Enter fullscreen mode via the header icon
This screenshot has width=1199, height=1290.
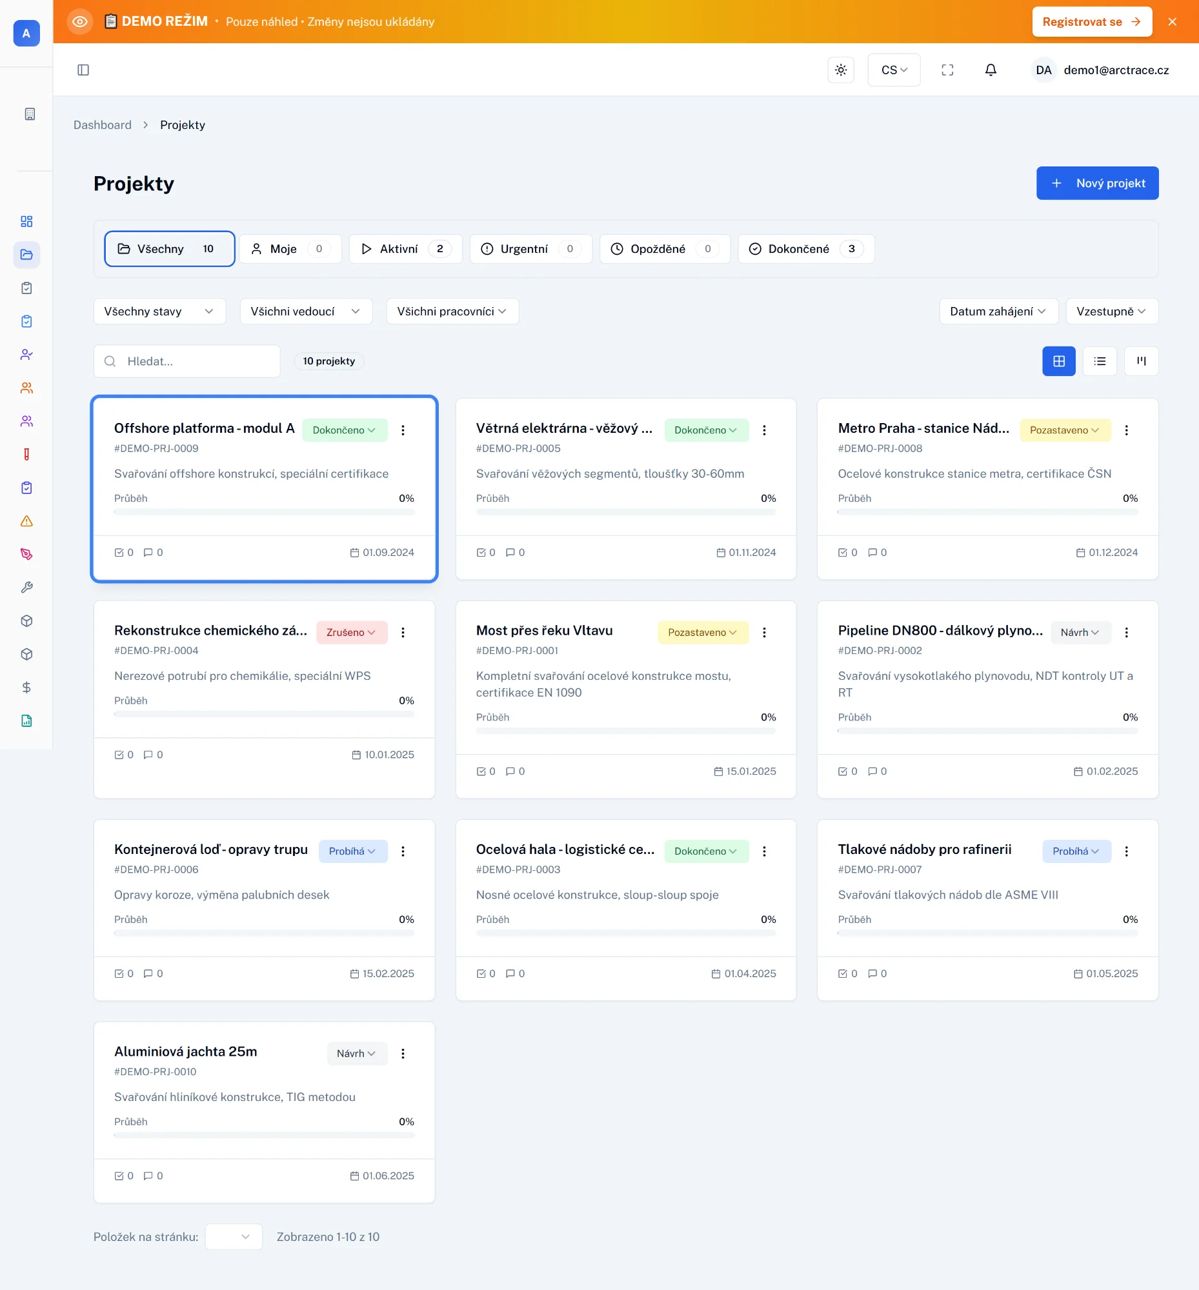click(947, 70)
